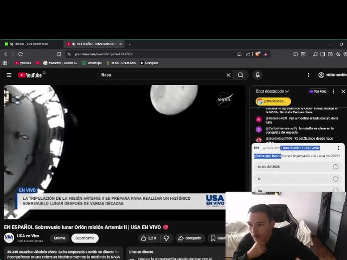Viewport: 347px width, 260px height.
Task: Start voice search with microphone
Action: pyautogui.click(x=258, y=75)
